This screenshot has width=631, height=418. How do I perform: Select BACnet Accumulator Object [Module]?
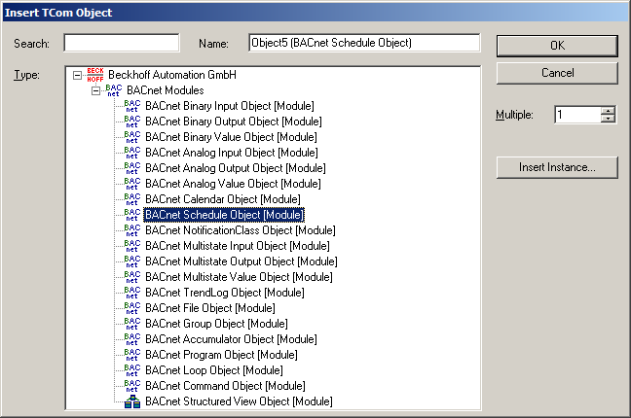231,339
